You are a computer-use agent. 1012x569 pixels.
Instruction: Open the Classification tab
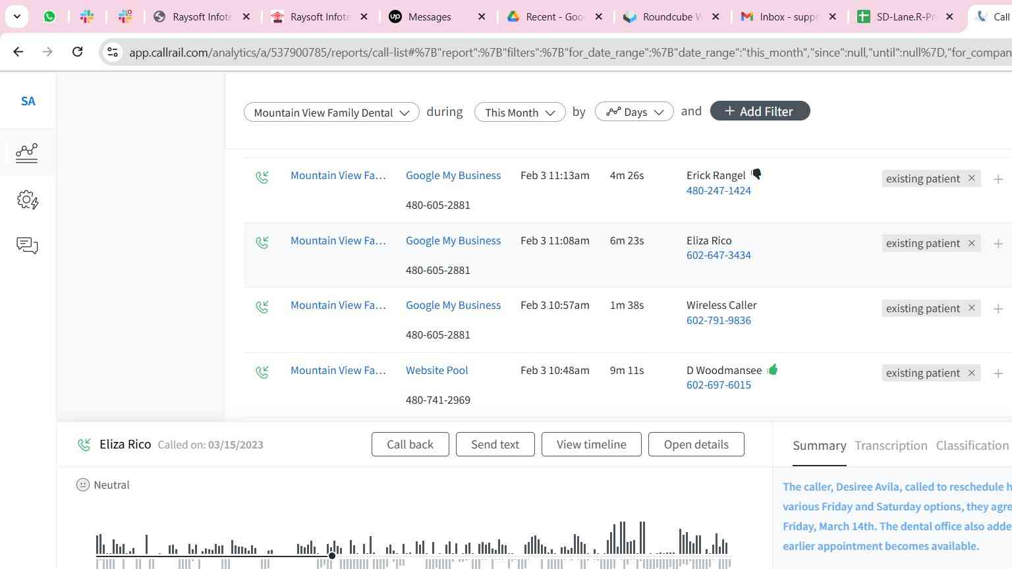(x=972, y=446)
